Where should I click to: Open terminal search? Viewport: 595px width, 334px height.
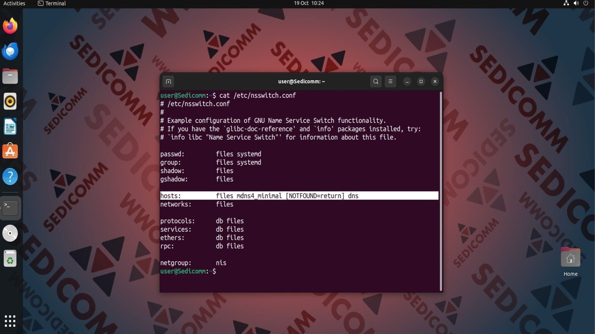(x=376, y=82)
